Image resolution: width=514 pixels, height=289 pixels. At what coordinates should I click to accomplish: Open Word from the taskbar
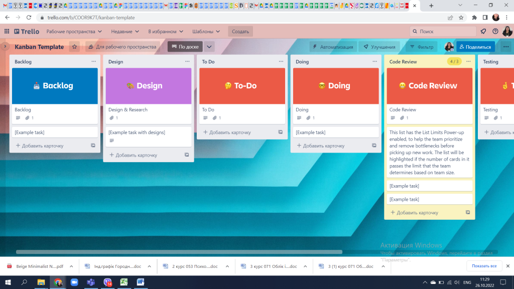coord(141,282)
